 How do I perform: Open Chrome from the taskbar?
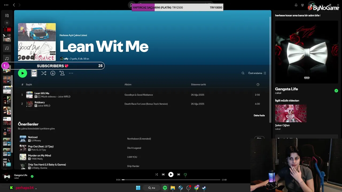tap(196, 188)
